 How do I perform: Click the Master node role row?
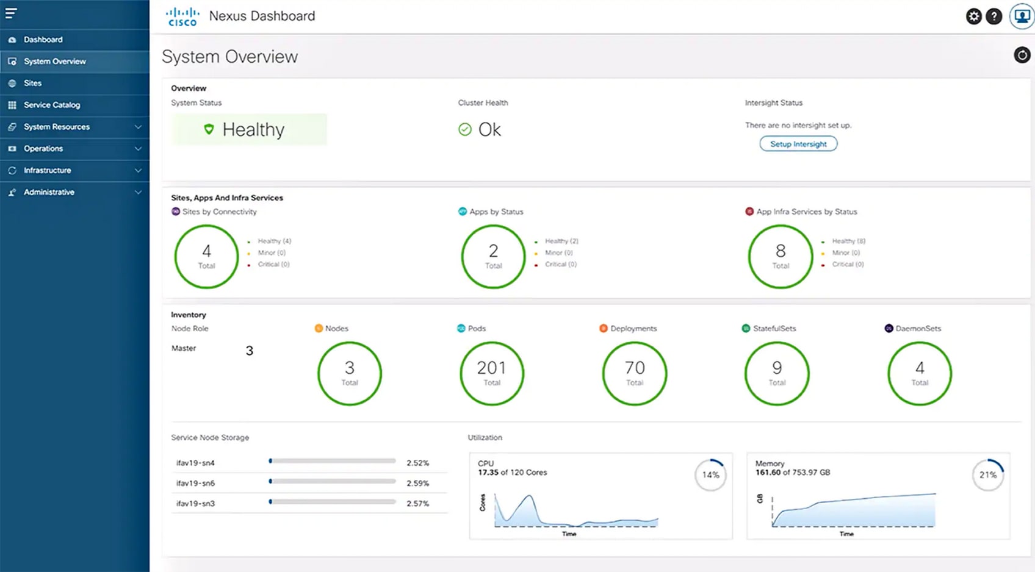212,349
